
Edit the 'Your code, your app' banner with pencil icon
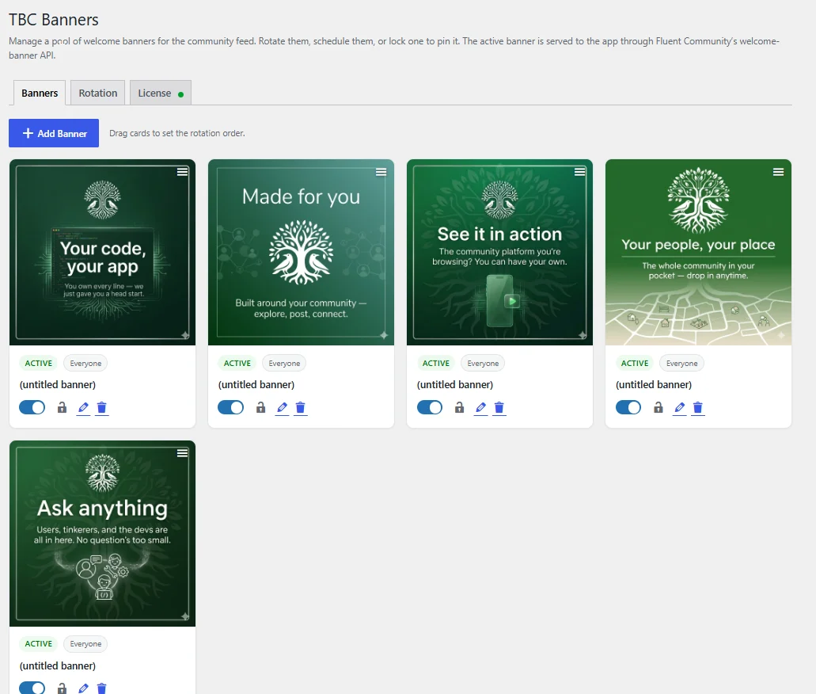(83, 407)
